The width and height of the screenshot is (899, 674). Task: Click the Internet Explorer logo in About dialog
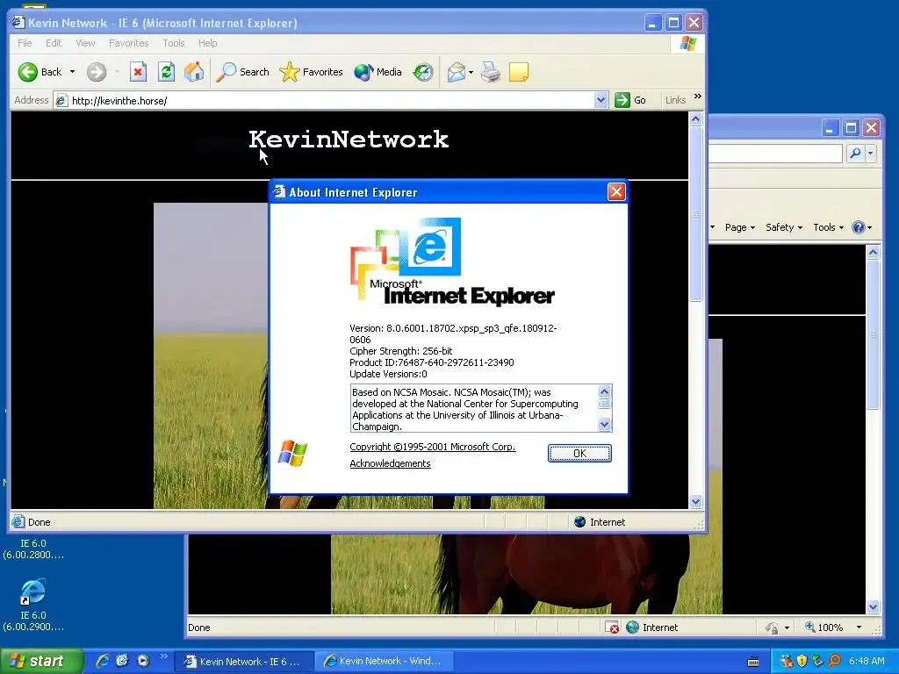(452, 262)
